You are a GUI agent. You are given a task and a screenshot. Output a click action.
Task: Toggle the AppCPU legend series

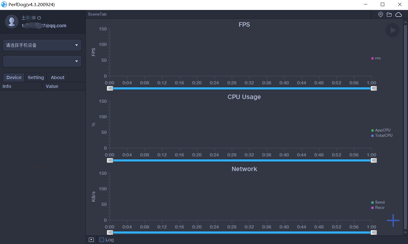pos(380,130)
